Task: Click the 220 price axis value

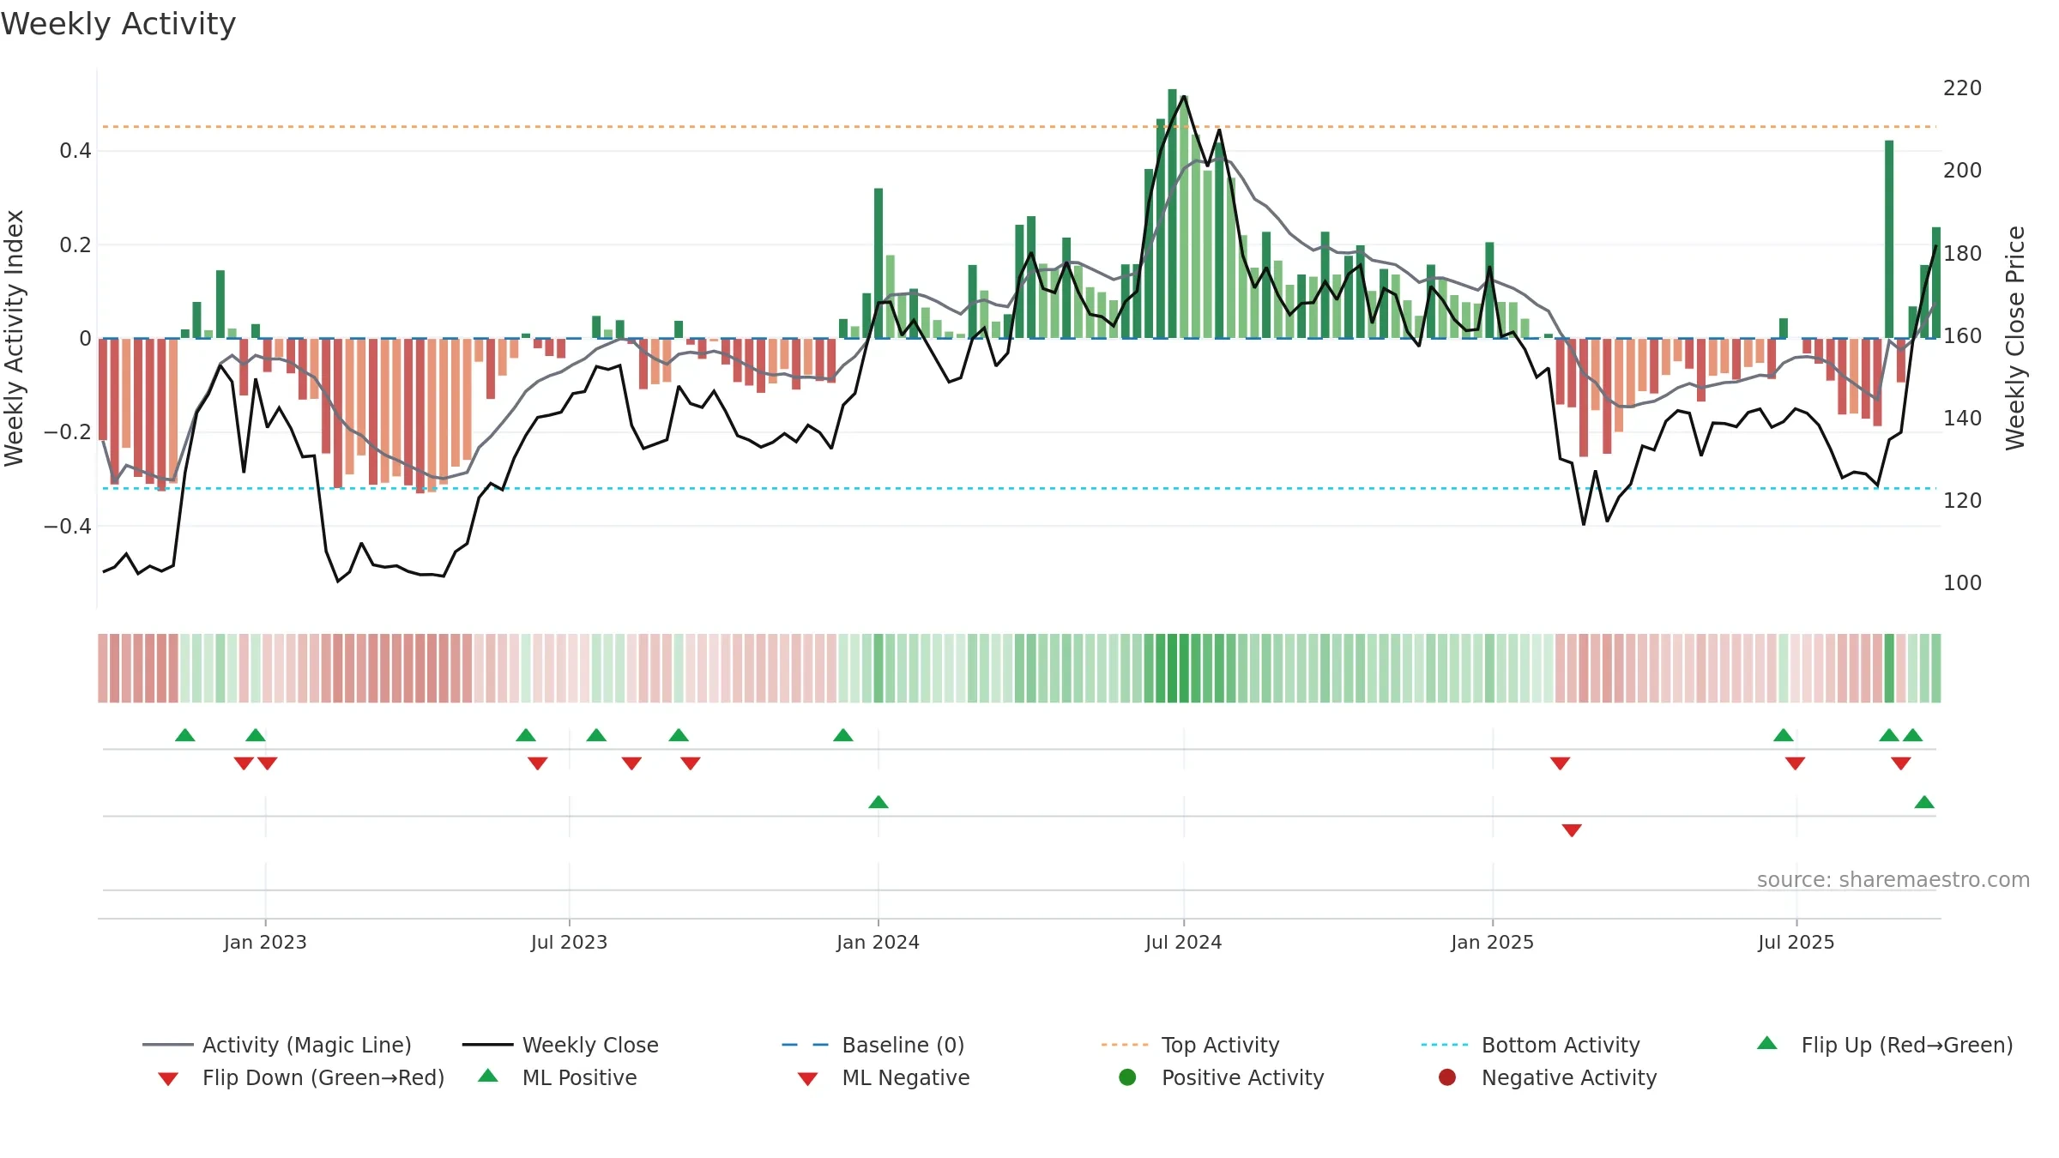Action: [1962, 88]
